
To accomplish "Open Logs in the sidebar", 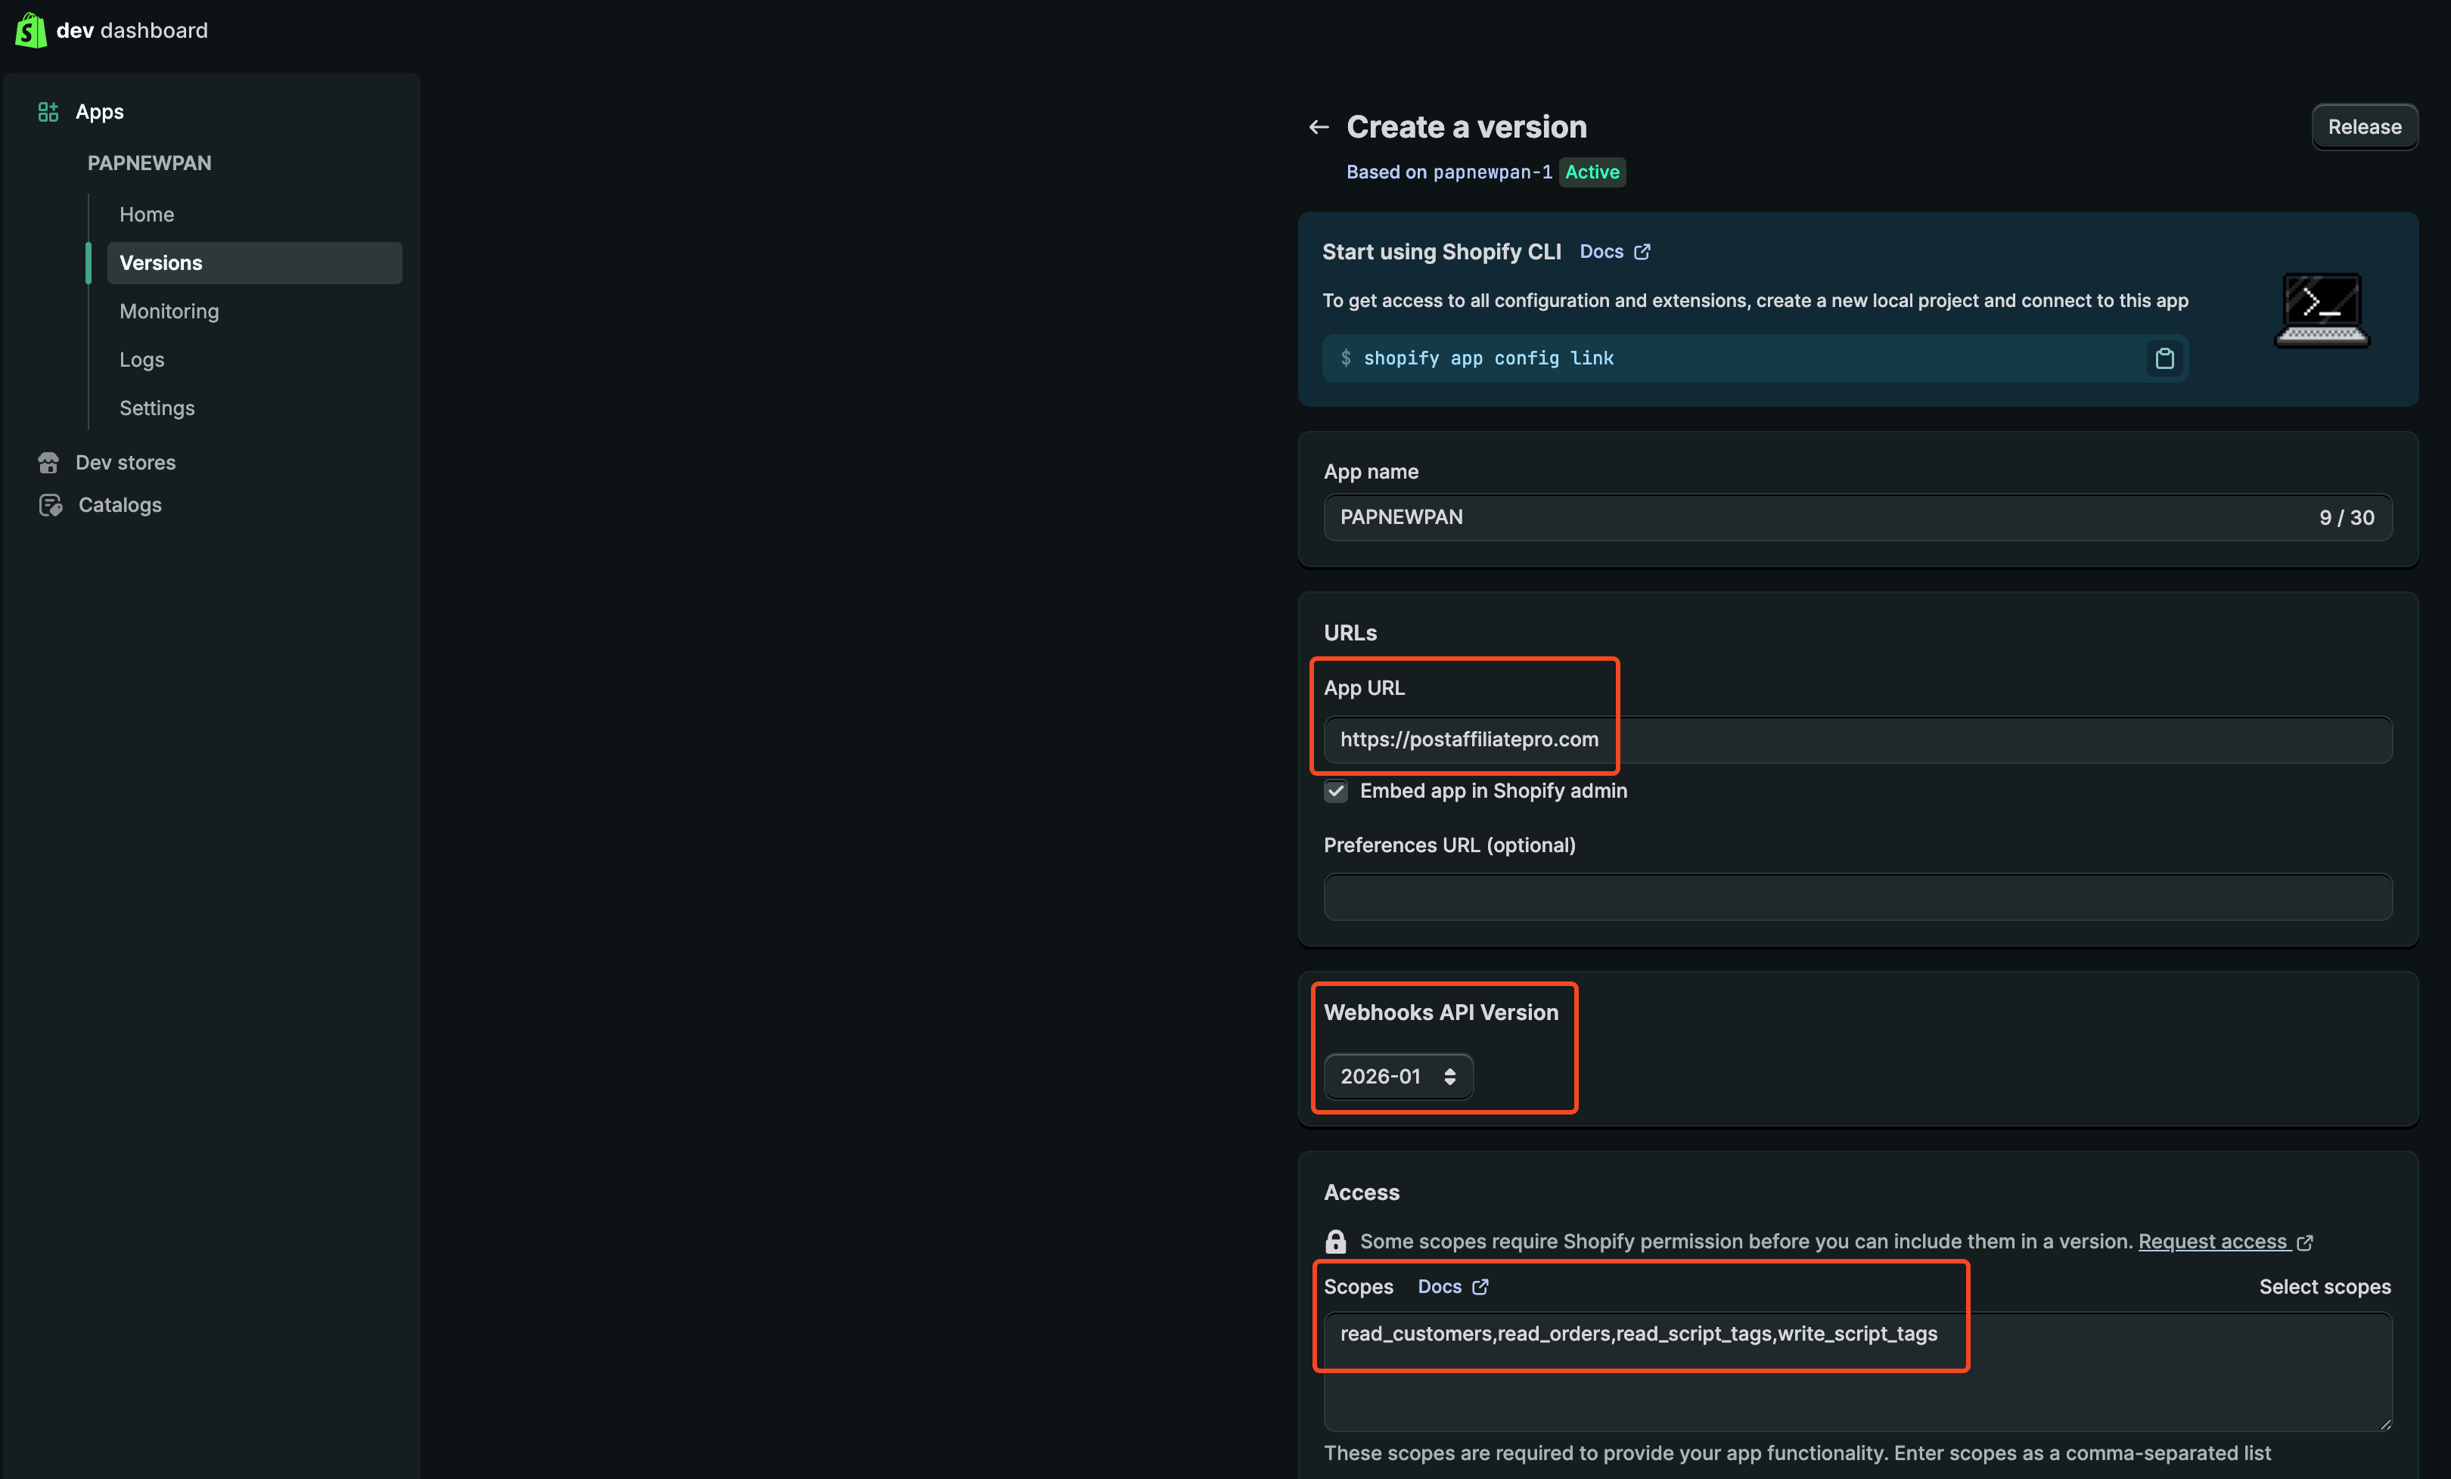I will (142, 360).
